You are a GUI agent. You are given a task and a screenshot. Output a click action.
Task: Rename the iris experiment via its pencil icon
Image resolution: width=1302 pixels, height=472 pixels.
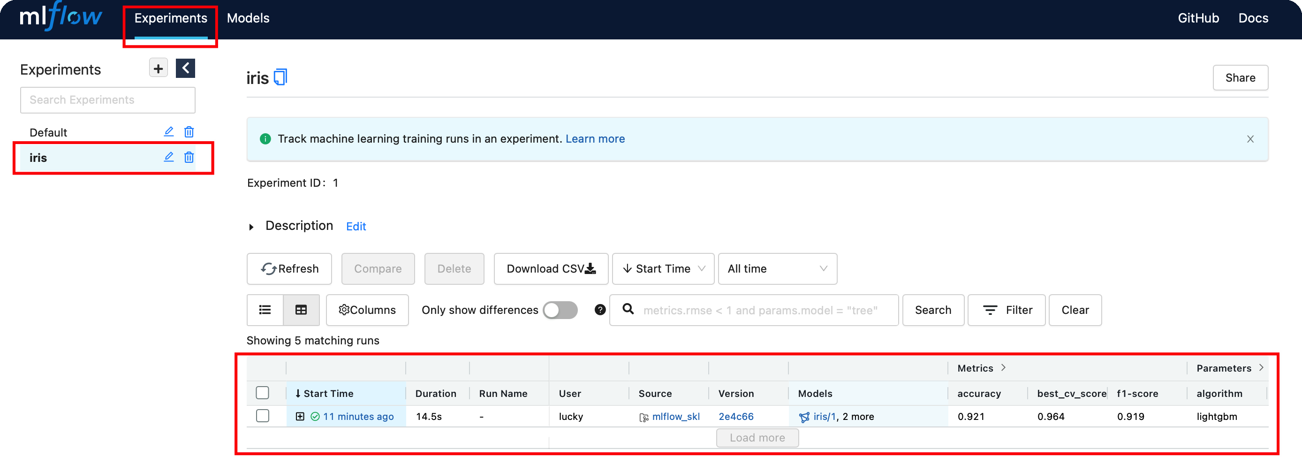coord(168,157)
